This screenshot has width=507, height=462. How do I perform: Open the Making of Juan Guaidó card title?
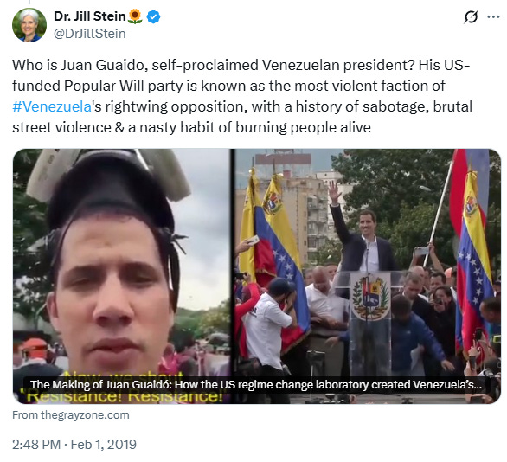click(256, 385)
